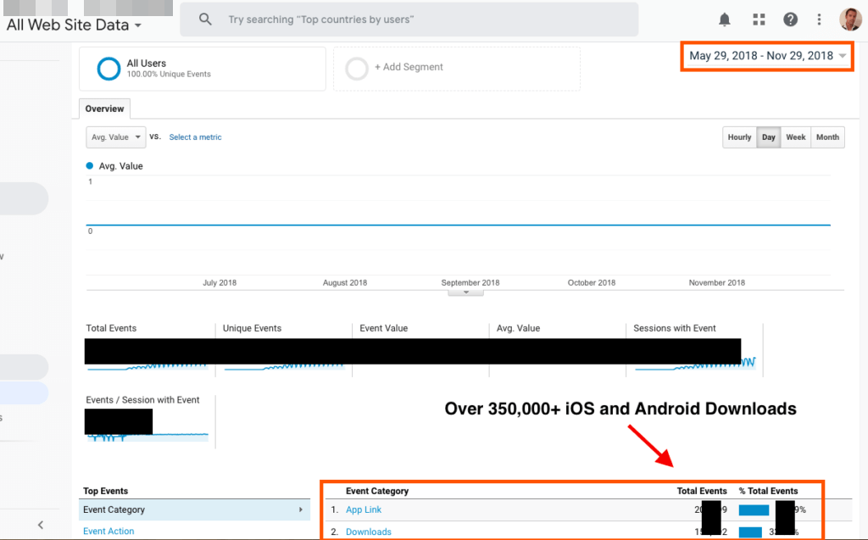868x540 pixels.
Task: Open the user account avatar
Action: click(x=850, y=19)
